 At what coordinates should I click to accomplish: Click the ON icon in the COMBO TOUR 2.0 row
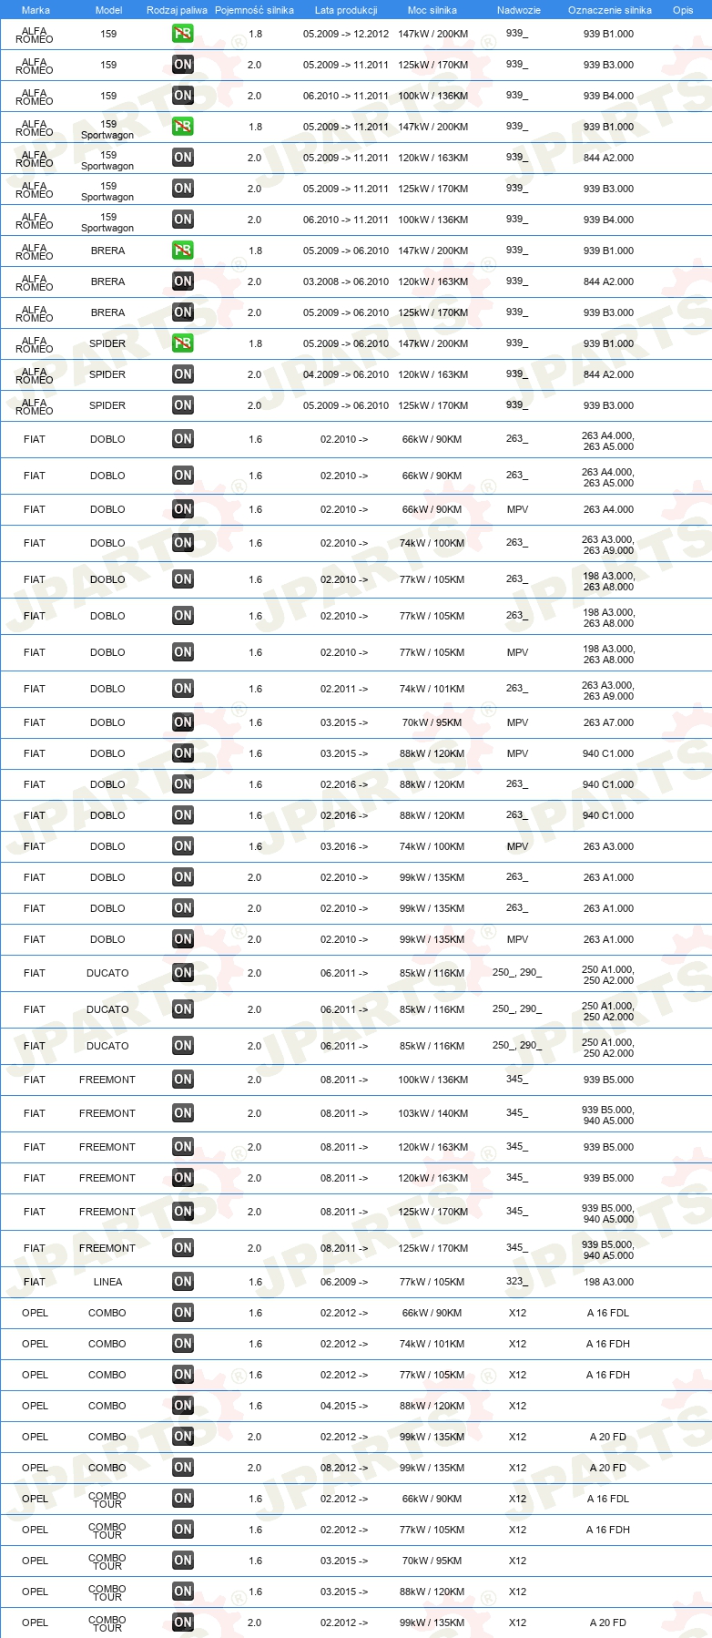(183, 1623)
